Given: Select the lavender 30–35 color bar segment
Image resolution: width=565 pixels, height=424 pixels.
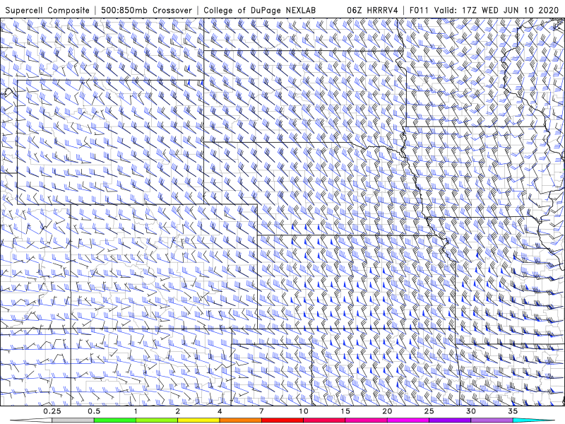Looking at the screenshot, I should click(x=492, y=420).
